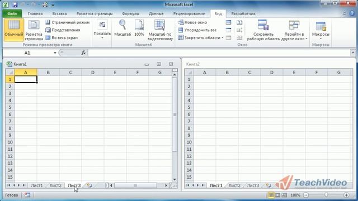
Task: Toggle View Side by Side icon
Action: click(x=239, y=22)
